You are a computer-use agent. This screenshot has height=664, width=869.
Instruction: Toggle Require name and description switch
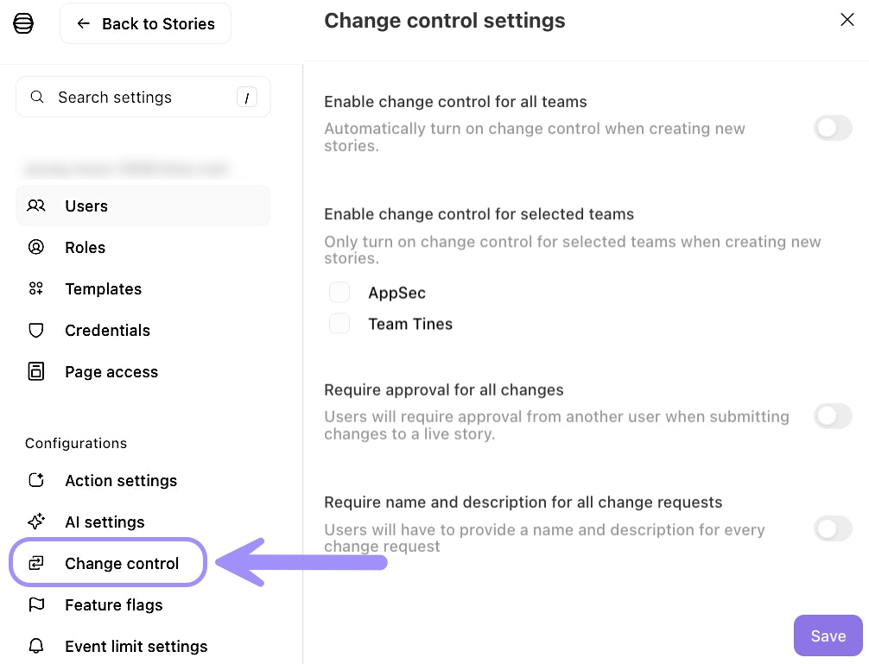coord(833,528)
